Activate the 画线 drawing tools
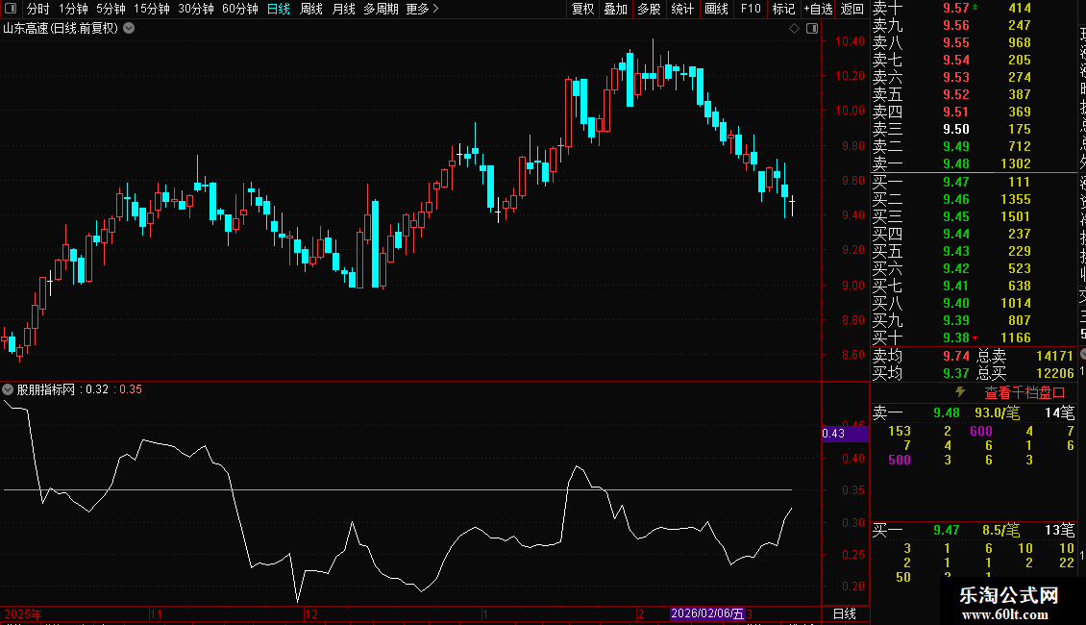 716,9
